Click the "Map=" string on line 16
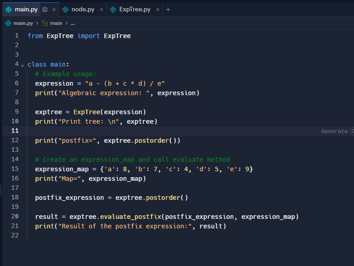This screenshot has height=266, width=354. point(69,179)
